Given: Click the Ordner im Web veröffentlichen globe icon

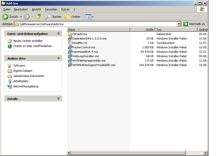Looking at the screenshot, I should coord(10,46).
